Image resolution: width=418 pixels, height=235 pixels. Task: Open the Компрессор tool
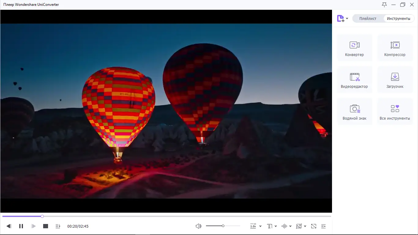[395, 48]
